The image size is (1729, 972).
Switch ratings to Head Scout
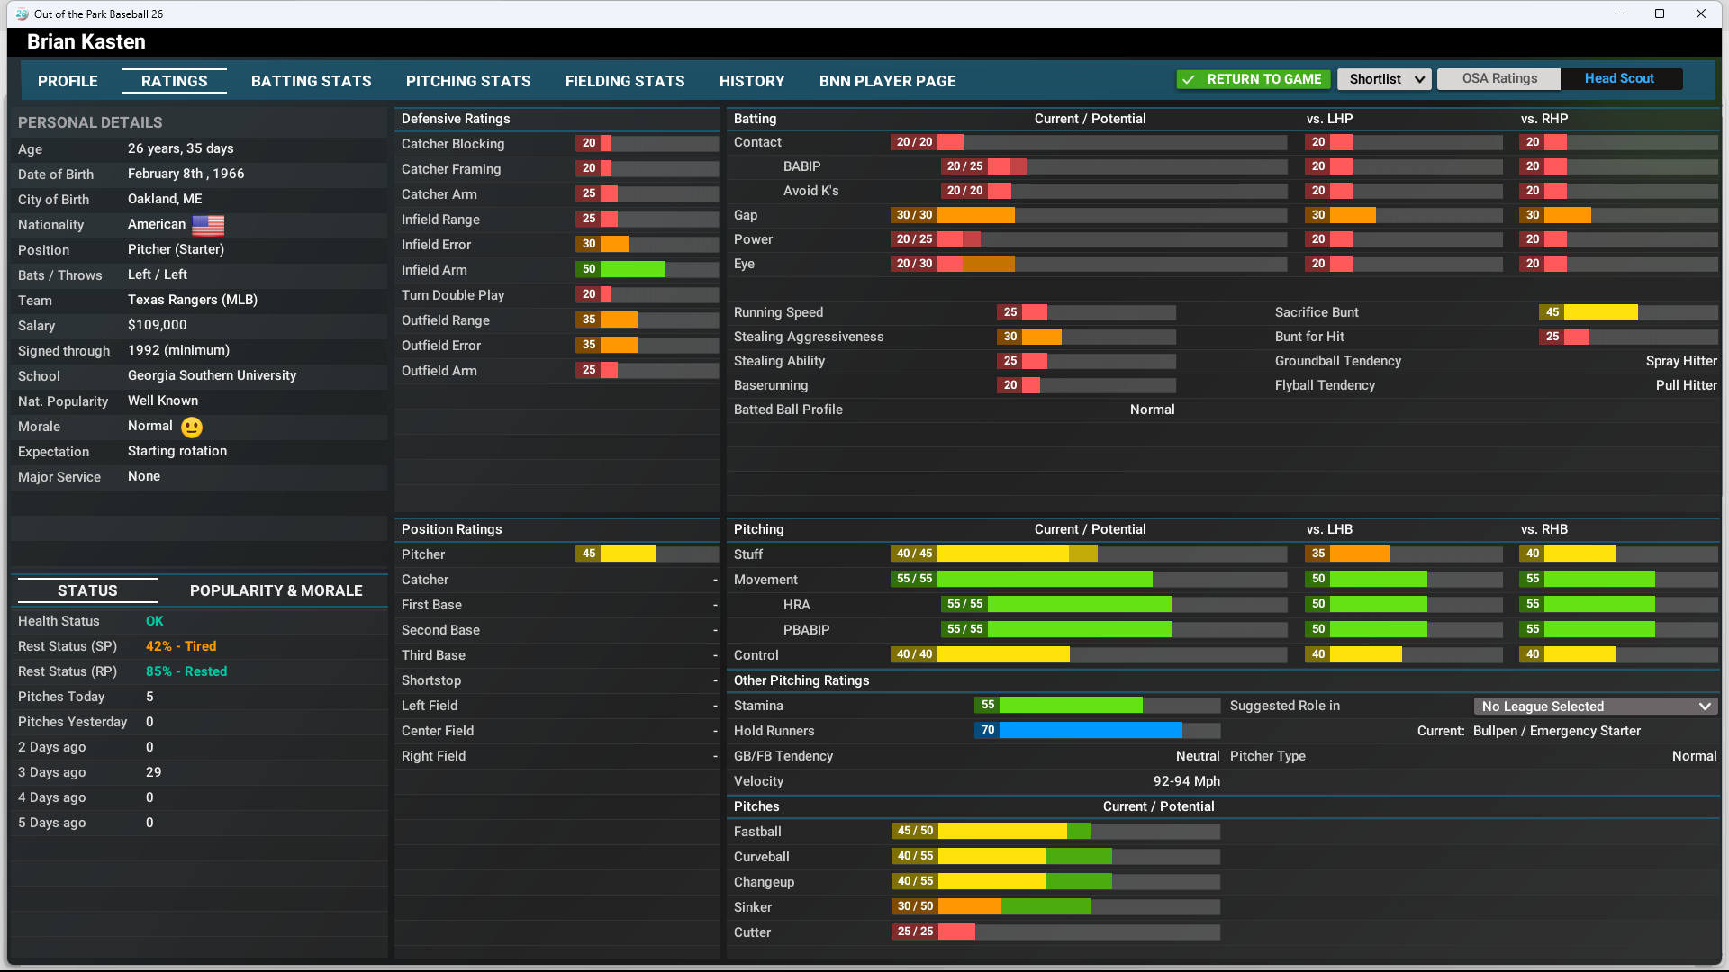(x=1618, y=79)
